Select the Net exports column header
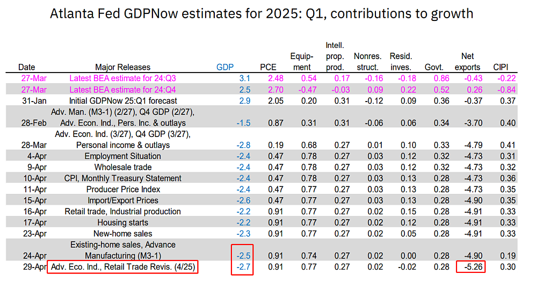This screenshot has width=550, height=282. (x=467, y=61)
